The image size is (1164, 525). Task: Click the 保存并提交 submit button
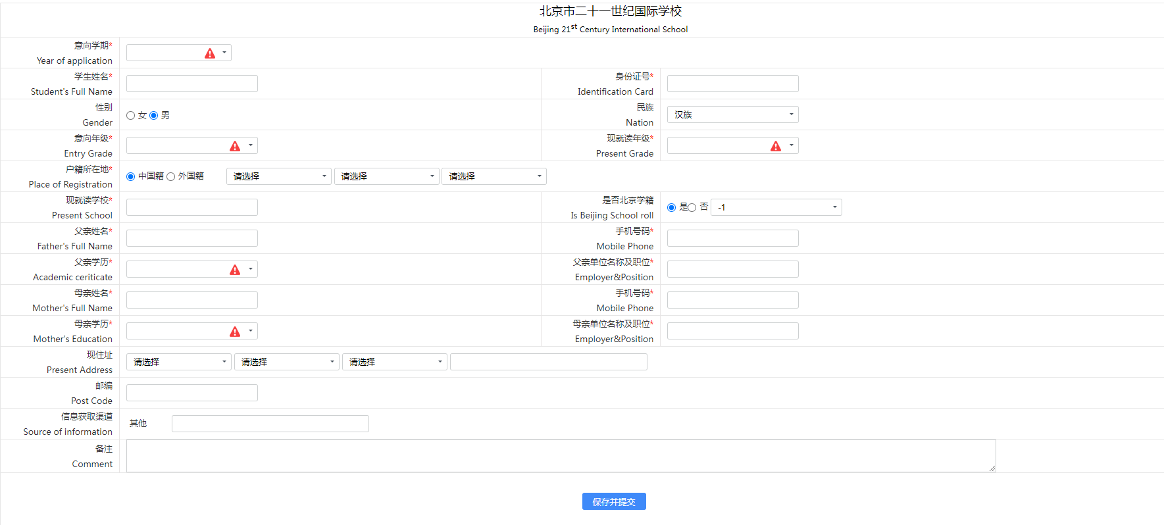tap(613, 501)
